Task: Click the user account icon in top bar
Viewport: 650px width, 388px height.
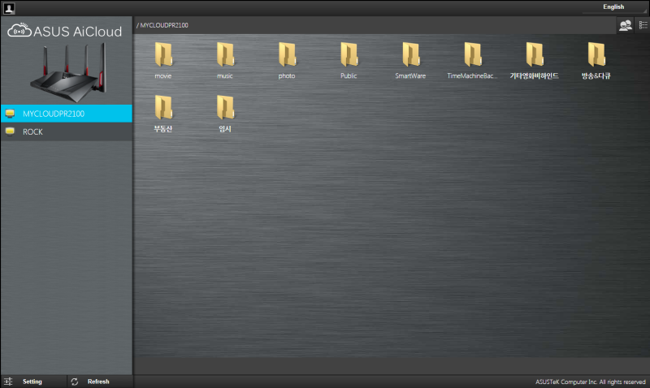Action: [x=9, y=8]
